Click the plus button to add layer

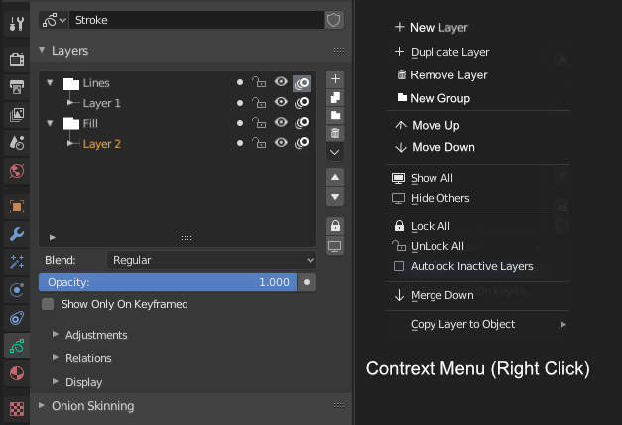click(335, 79)
